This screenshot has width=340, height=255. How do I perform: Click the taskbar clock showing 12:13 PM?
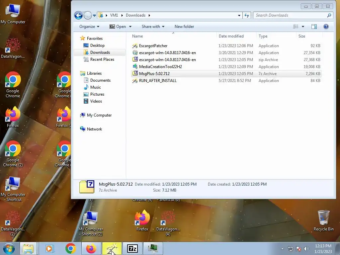click(323, 248)
